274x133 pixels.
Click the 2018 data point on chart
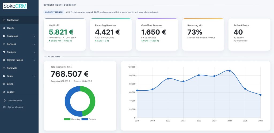[137, 90]
